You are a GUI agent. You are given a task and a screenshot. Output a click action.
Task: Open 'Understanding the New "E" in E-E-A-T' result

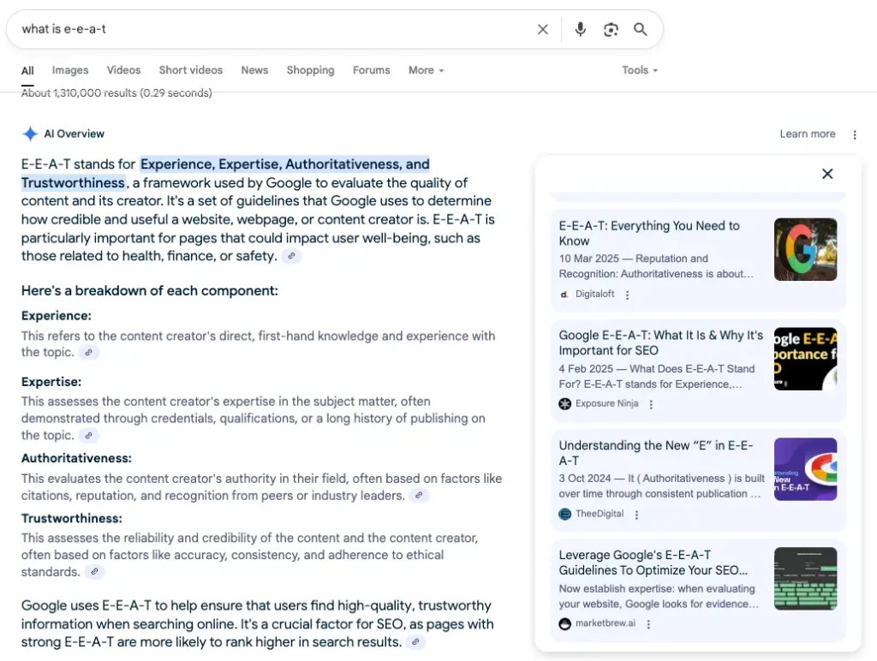pyautogui.click(x=656, y=453)
